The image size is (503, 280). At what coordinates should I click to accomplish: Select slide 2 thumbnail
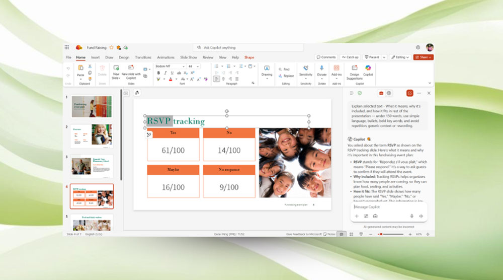click(92, 136)
